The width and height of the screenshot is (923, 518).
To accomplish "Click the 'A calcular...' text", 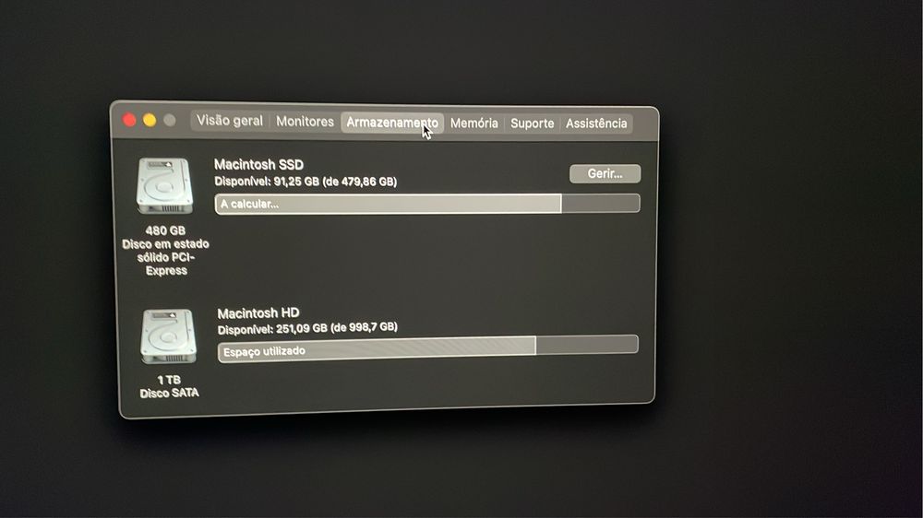I will (x=249, y=204).
